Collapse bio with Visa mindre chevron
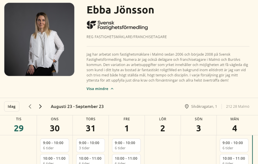The image size is (258, 164). pos(100,89)
